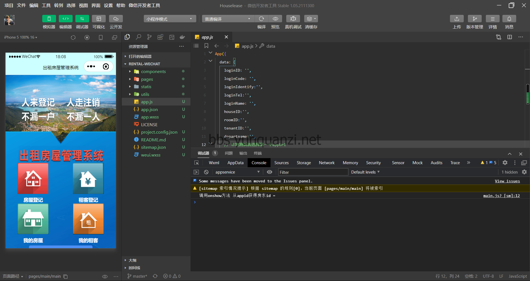Open the 小程序模式 mode dropdown

169,19
